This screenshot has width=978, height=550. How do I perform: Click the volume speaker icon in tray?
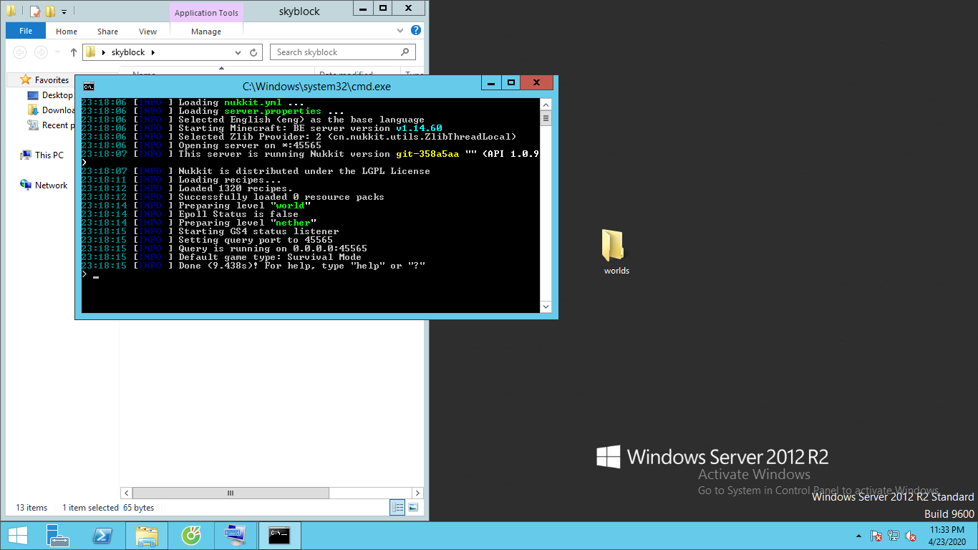point(911,536)
